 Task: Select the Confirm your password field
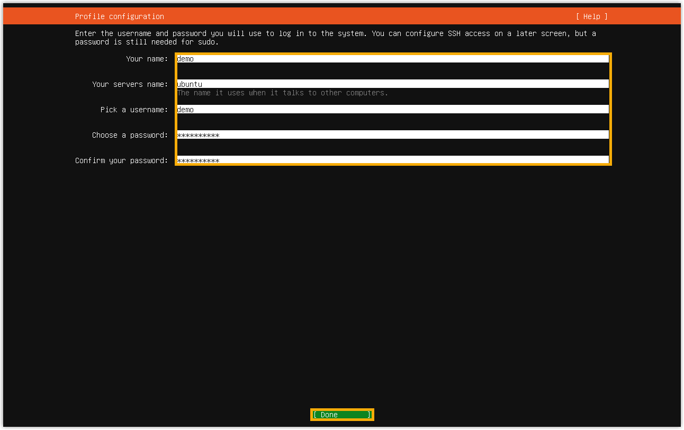pyautogui.click(x=392, y=160)
